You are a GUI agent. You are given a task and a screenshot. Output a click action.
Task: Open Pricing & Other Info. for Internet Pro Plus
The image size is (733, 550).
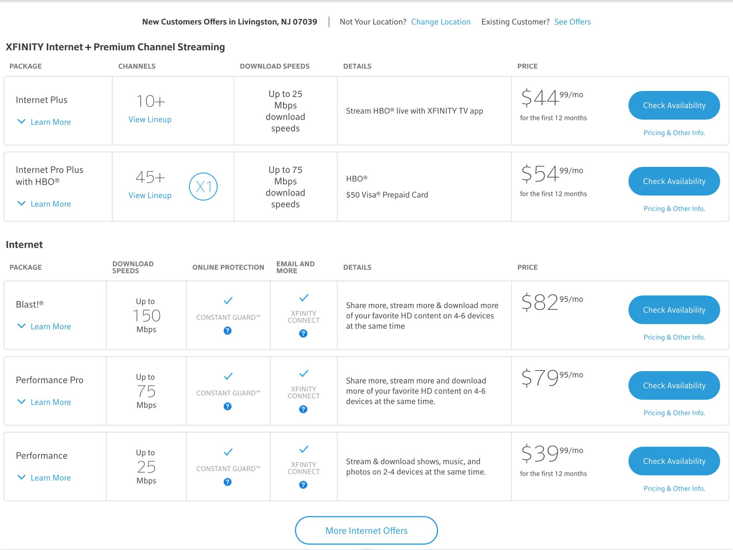click(x=674, y=209)
